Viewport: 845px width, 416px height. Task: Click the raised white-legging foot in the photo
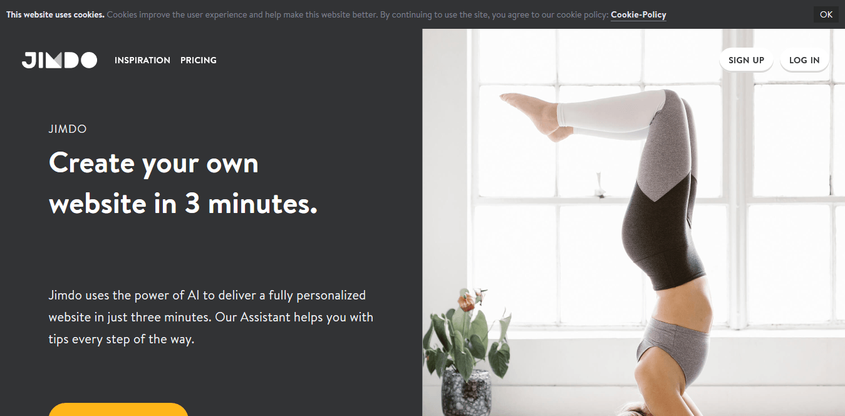(x=530, y=114)
